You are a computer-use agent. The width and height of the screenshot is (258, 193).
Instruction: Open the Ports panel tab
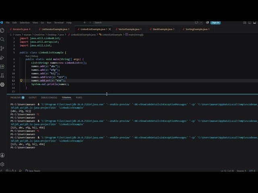pos(79,97)
